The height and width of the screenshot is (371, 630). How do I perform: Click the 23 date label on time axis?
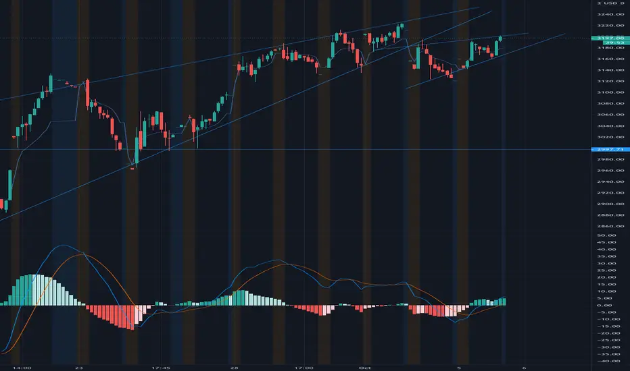[78, 368]
